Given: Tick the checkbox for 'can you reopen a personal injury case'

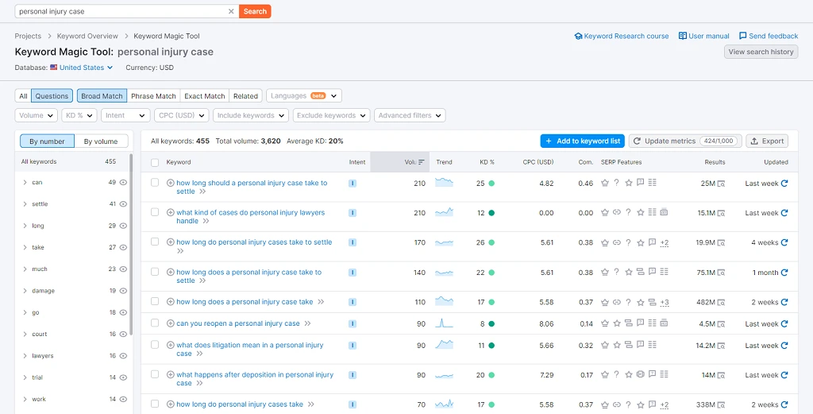Looking at the screenshot, I should click(x=155, y=323).
